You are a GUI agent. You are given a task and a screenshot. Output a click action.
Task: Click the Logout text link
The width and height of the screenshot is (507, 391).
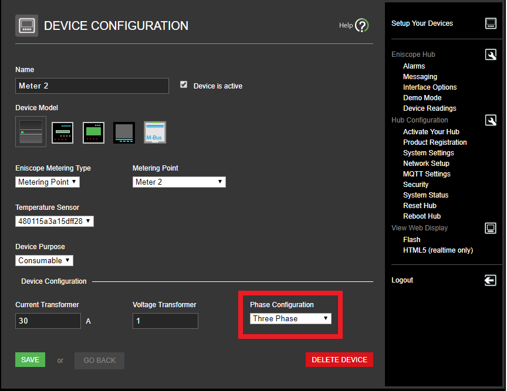(402, 280)
